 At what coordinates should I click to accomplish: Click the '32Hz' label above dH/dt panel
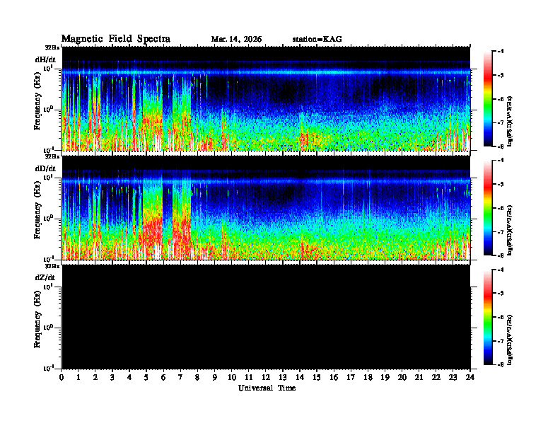click(52, 47)
